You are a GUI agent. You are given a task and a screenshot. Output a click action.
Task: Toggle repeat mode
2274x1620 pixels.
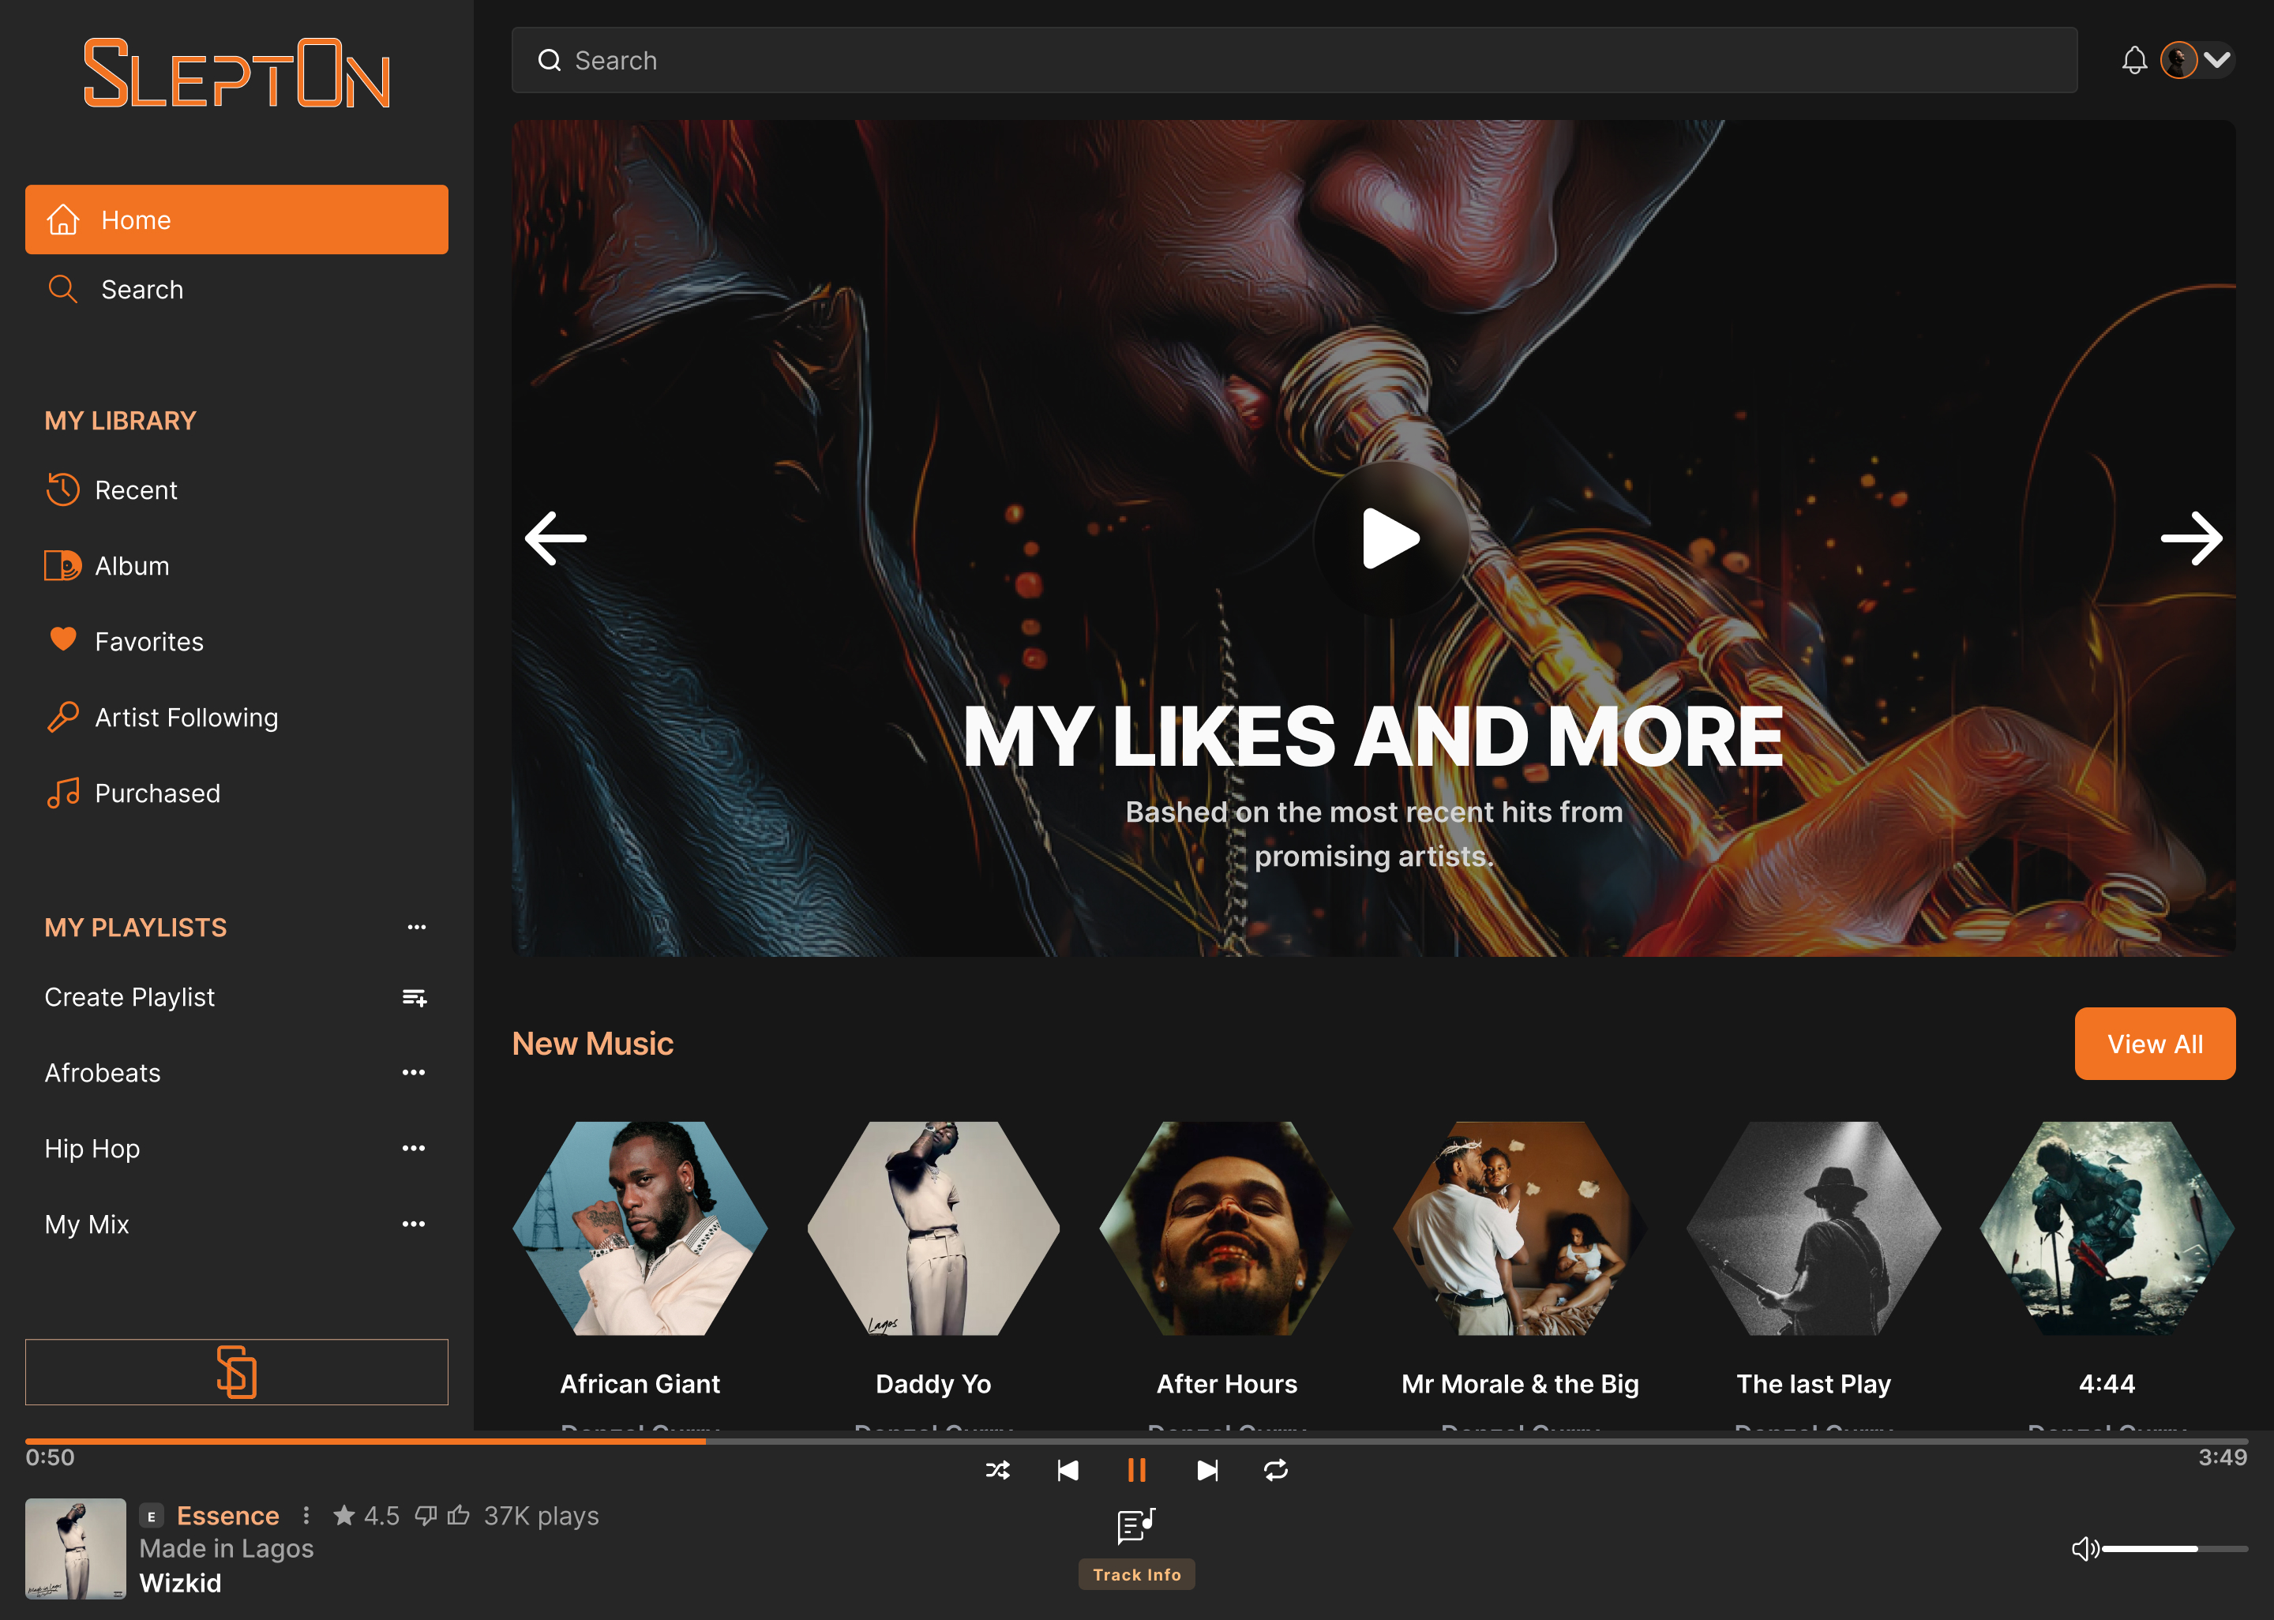point(1276,1470)
